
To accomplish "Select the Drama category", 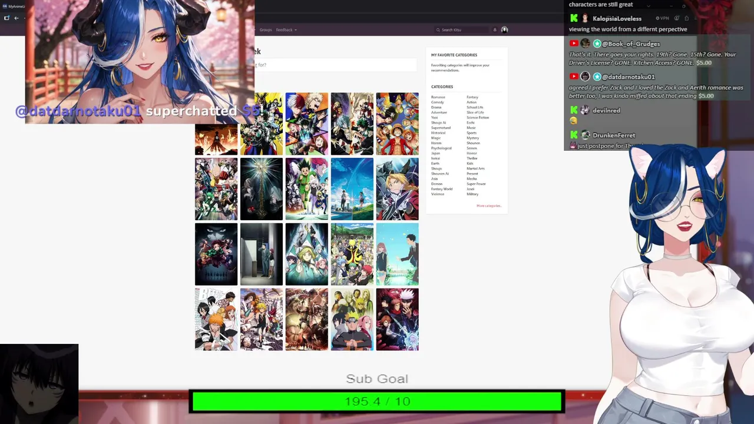I will pyautogui.click(x=436, y=107).
